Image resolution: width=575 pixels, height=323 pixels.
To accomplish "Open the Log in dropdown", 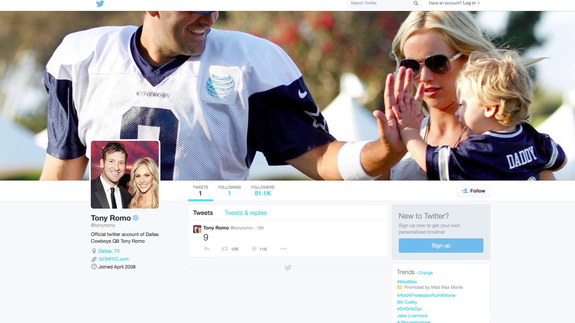I will coord(471,3).
